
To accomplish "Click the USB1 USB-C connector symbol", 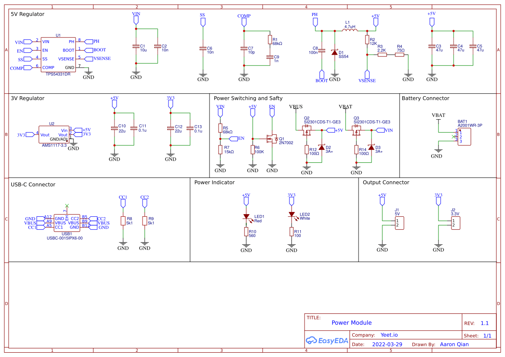I will [67, 223].
